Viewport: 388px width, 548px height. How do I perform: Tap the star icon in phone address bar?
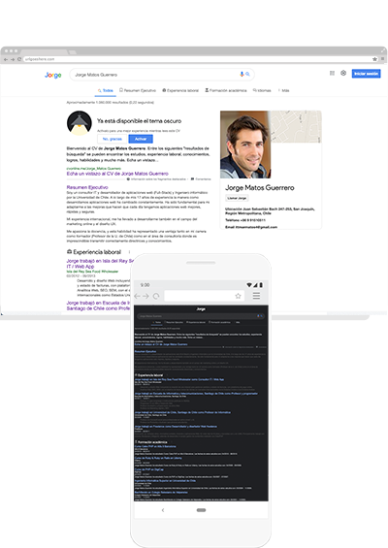pos(238,296)
